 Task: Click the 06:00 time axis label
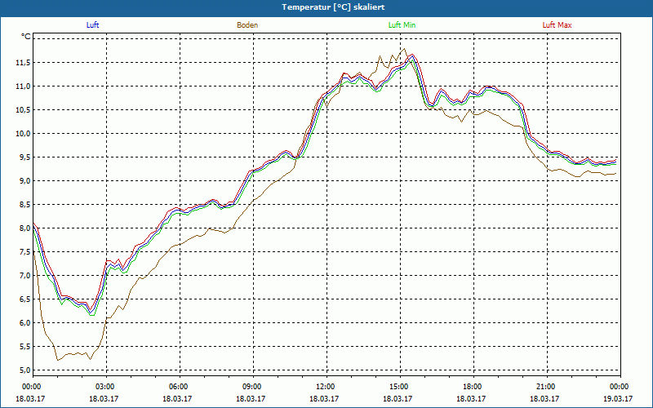(x=179, y=387)
